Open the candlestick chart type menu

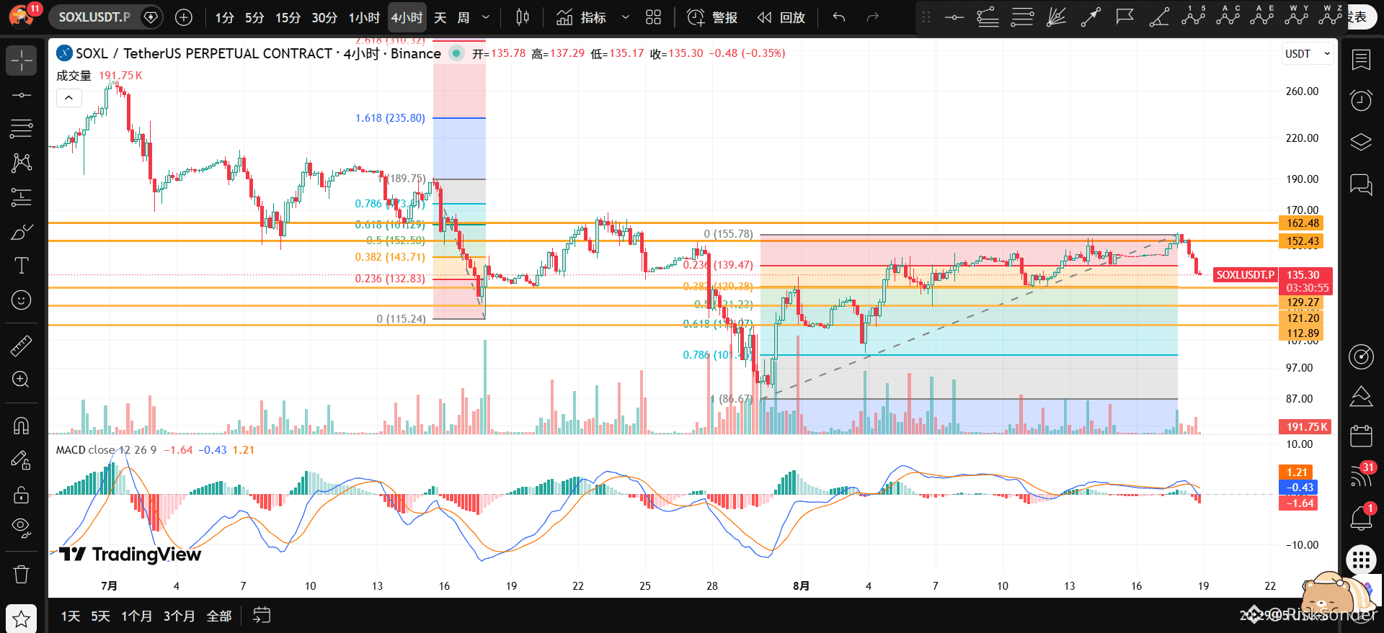pos(523,17)
